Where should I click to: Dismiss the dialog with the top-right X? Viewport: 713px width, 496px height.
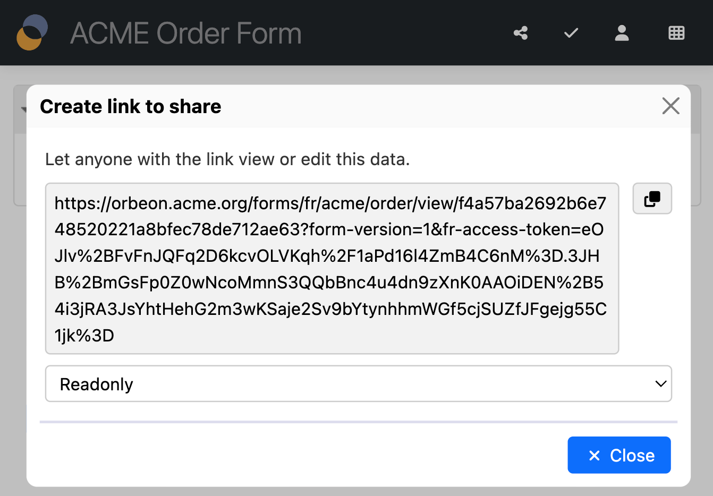click(x=670, y=106)
